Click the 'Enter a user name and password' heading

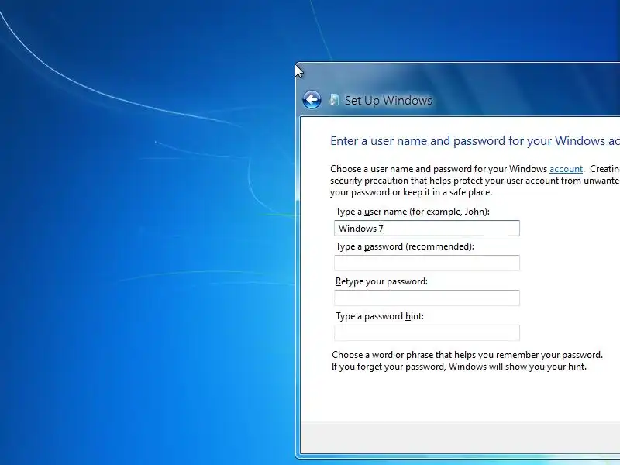pos(475,141)
